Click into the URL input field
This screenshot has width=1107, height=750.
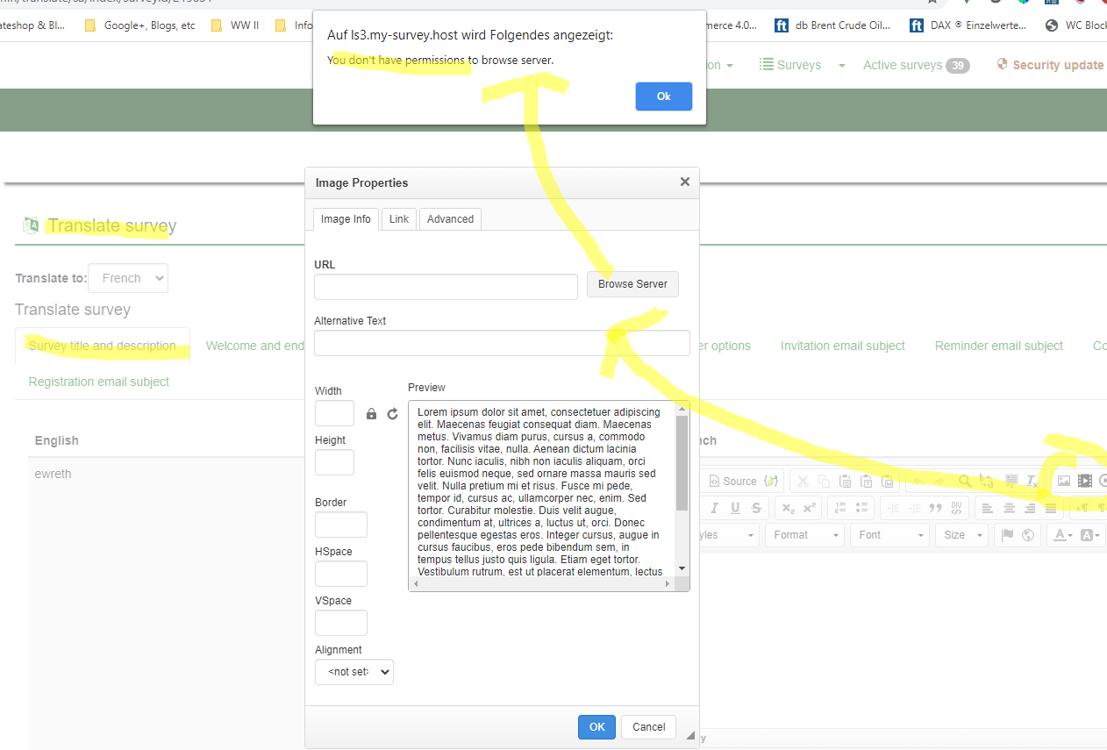click(x=446, y=287)
